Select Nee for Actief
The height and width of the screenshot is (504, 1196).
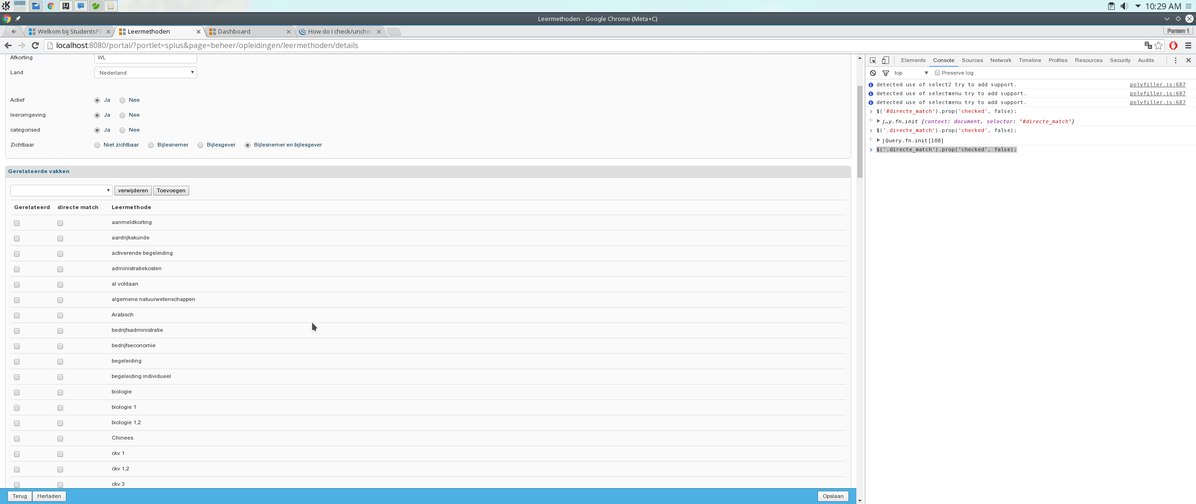click(x=122, y=100)
